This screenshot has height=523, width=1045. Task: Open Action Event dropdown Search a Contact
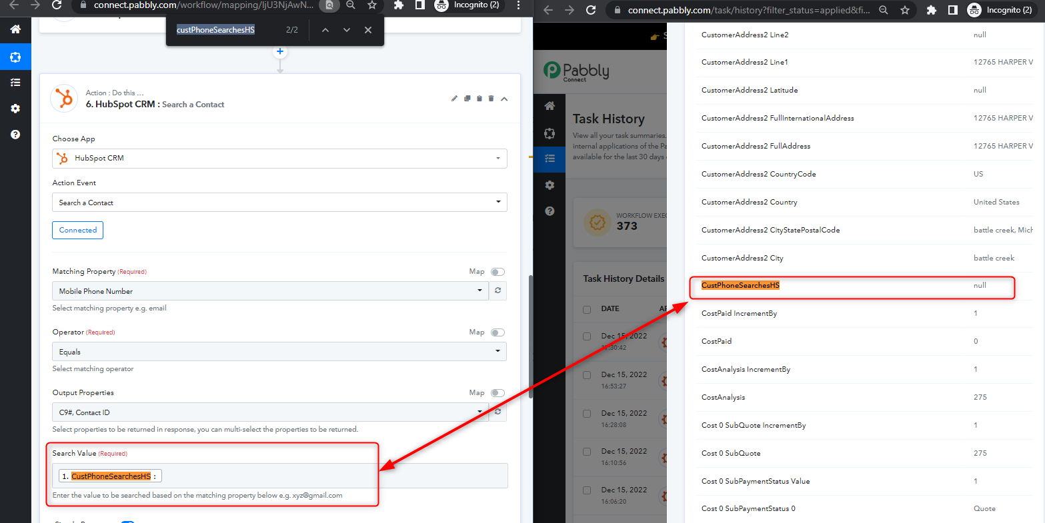click(279, 202)
